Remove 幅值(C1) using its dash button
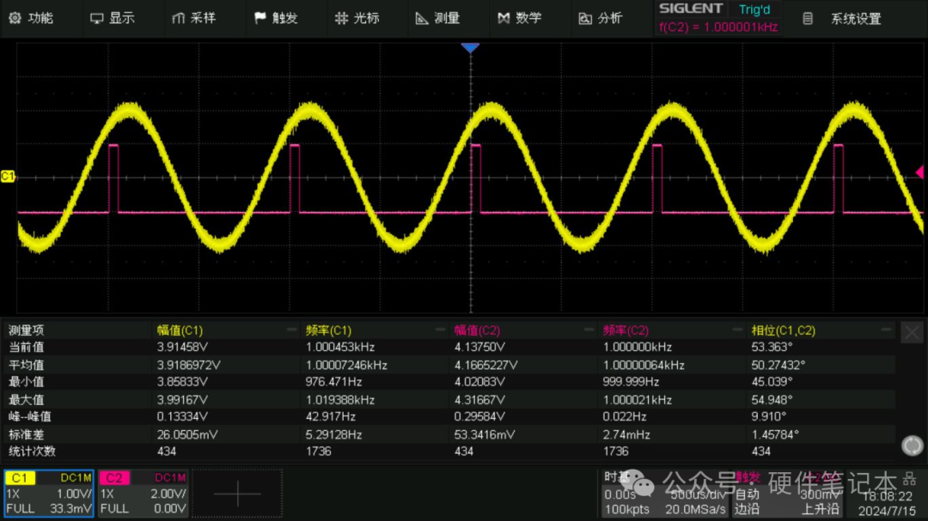The width and height of the screenshot is (928, 521). (x=291, y=330)
